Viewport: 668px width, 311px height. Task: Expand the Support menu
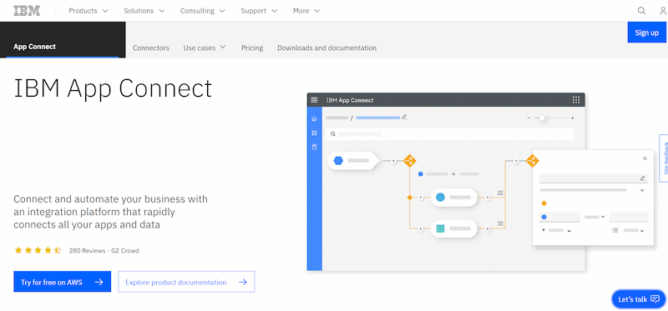(x=259, y=11)
